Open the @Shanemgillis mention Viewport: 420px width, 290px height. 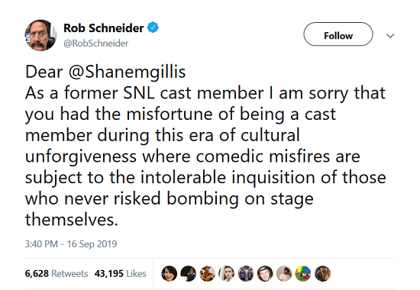[x=127, y=72]
